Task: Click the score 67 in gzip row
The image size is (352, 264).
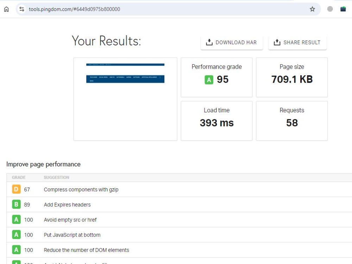Action: 27,190
